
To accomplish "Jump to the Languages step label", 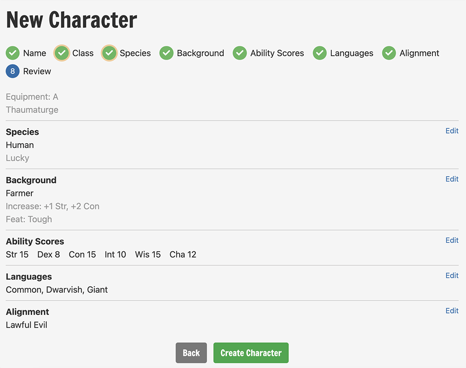I will tap(351, 53).
